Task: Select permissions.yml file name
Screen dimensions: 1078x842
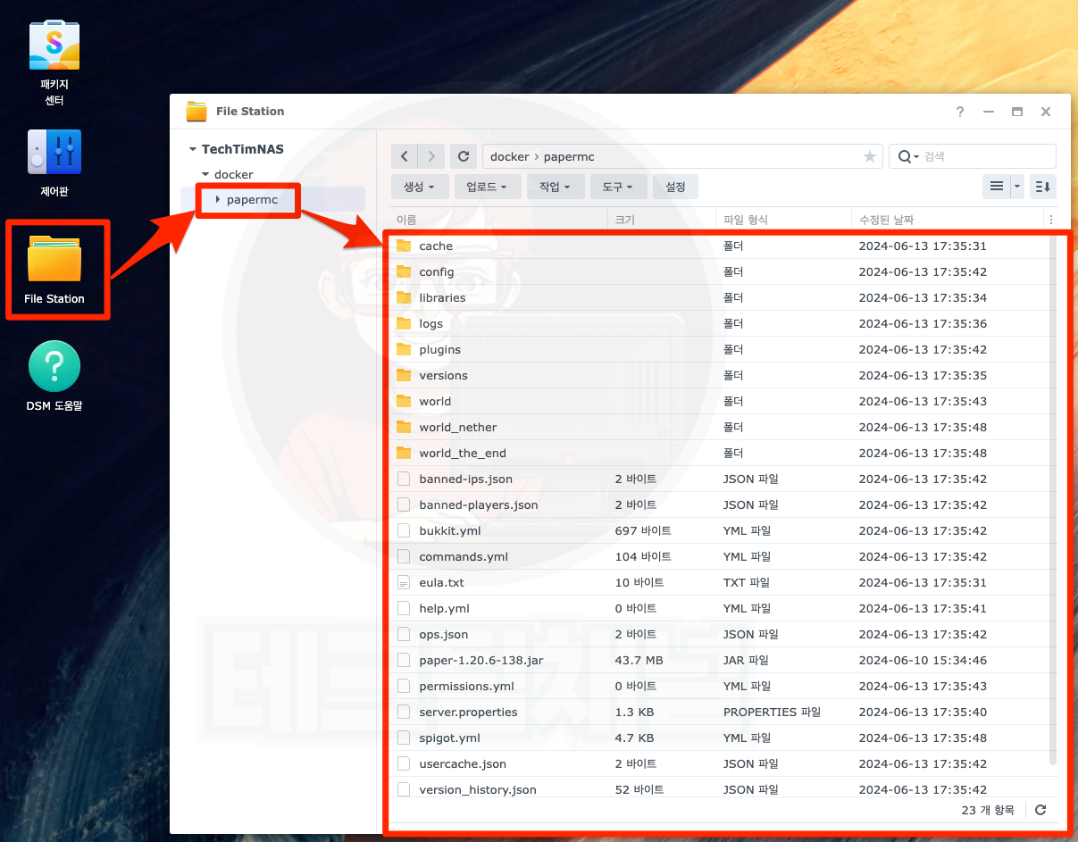Action: point(466,686)
